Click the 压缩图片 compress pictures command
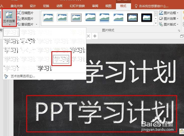 tap(25, 13)
